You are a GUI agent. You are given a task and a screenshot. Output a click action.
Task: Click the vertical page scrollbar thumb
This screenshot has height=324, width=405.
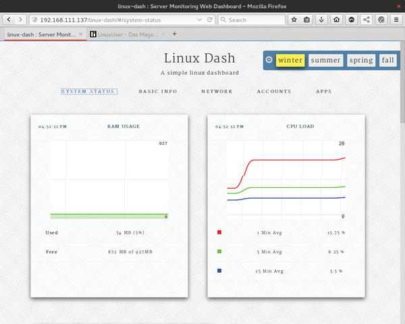pos(402,82)
